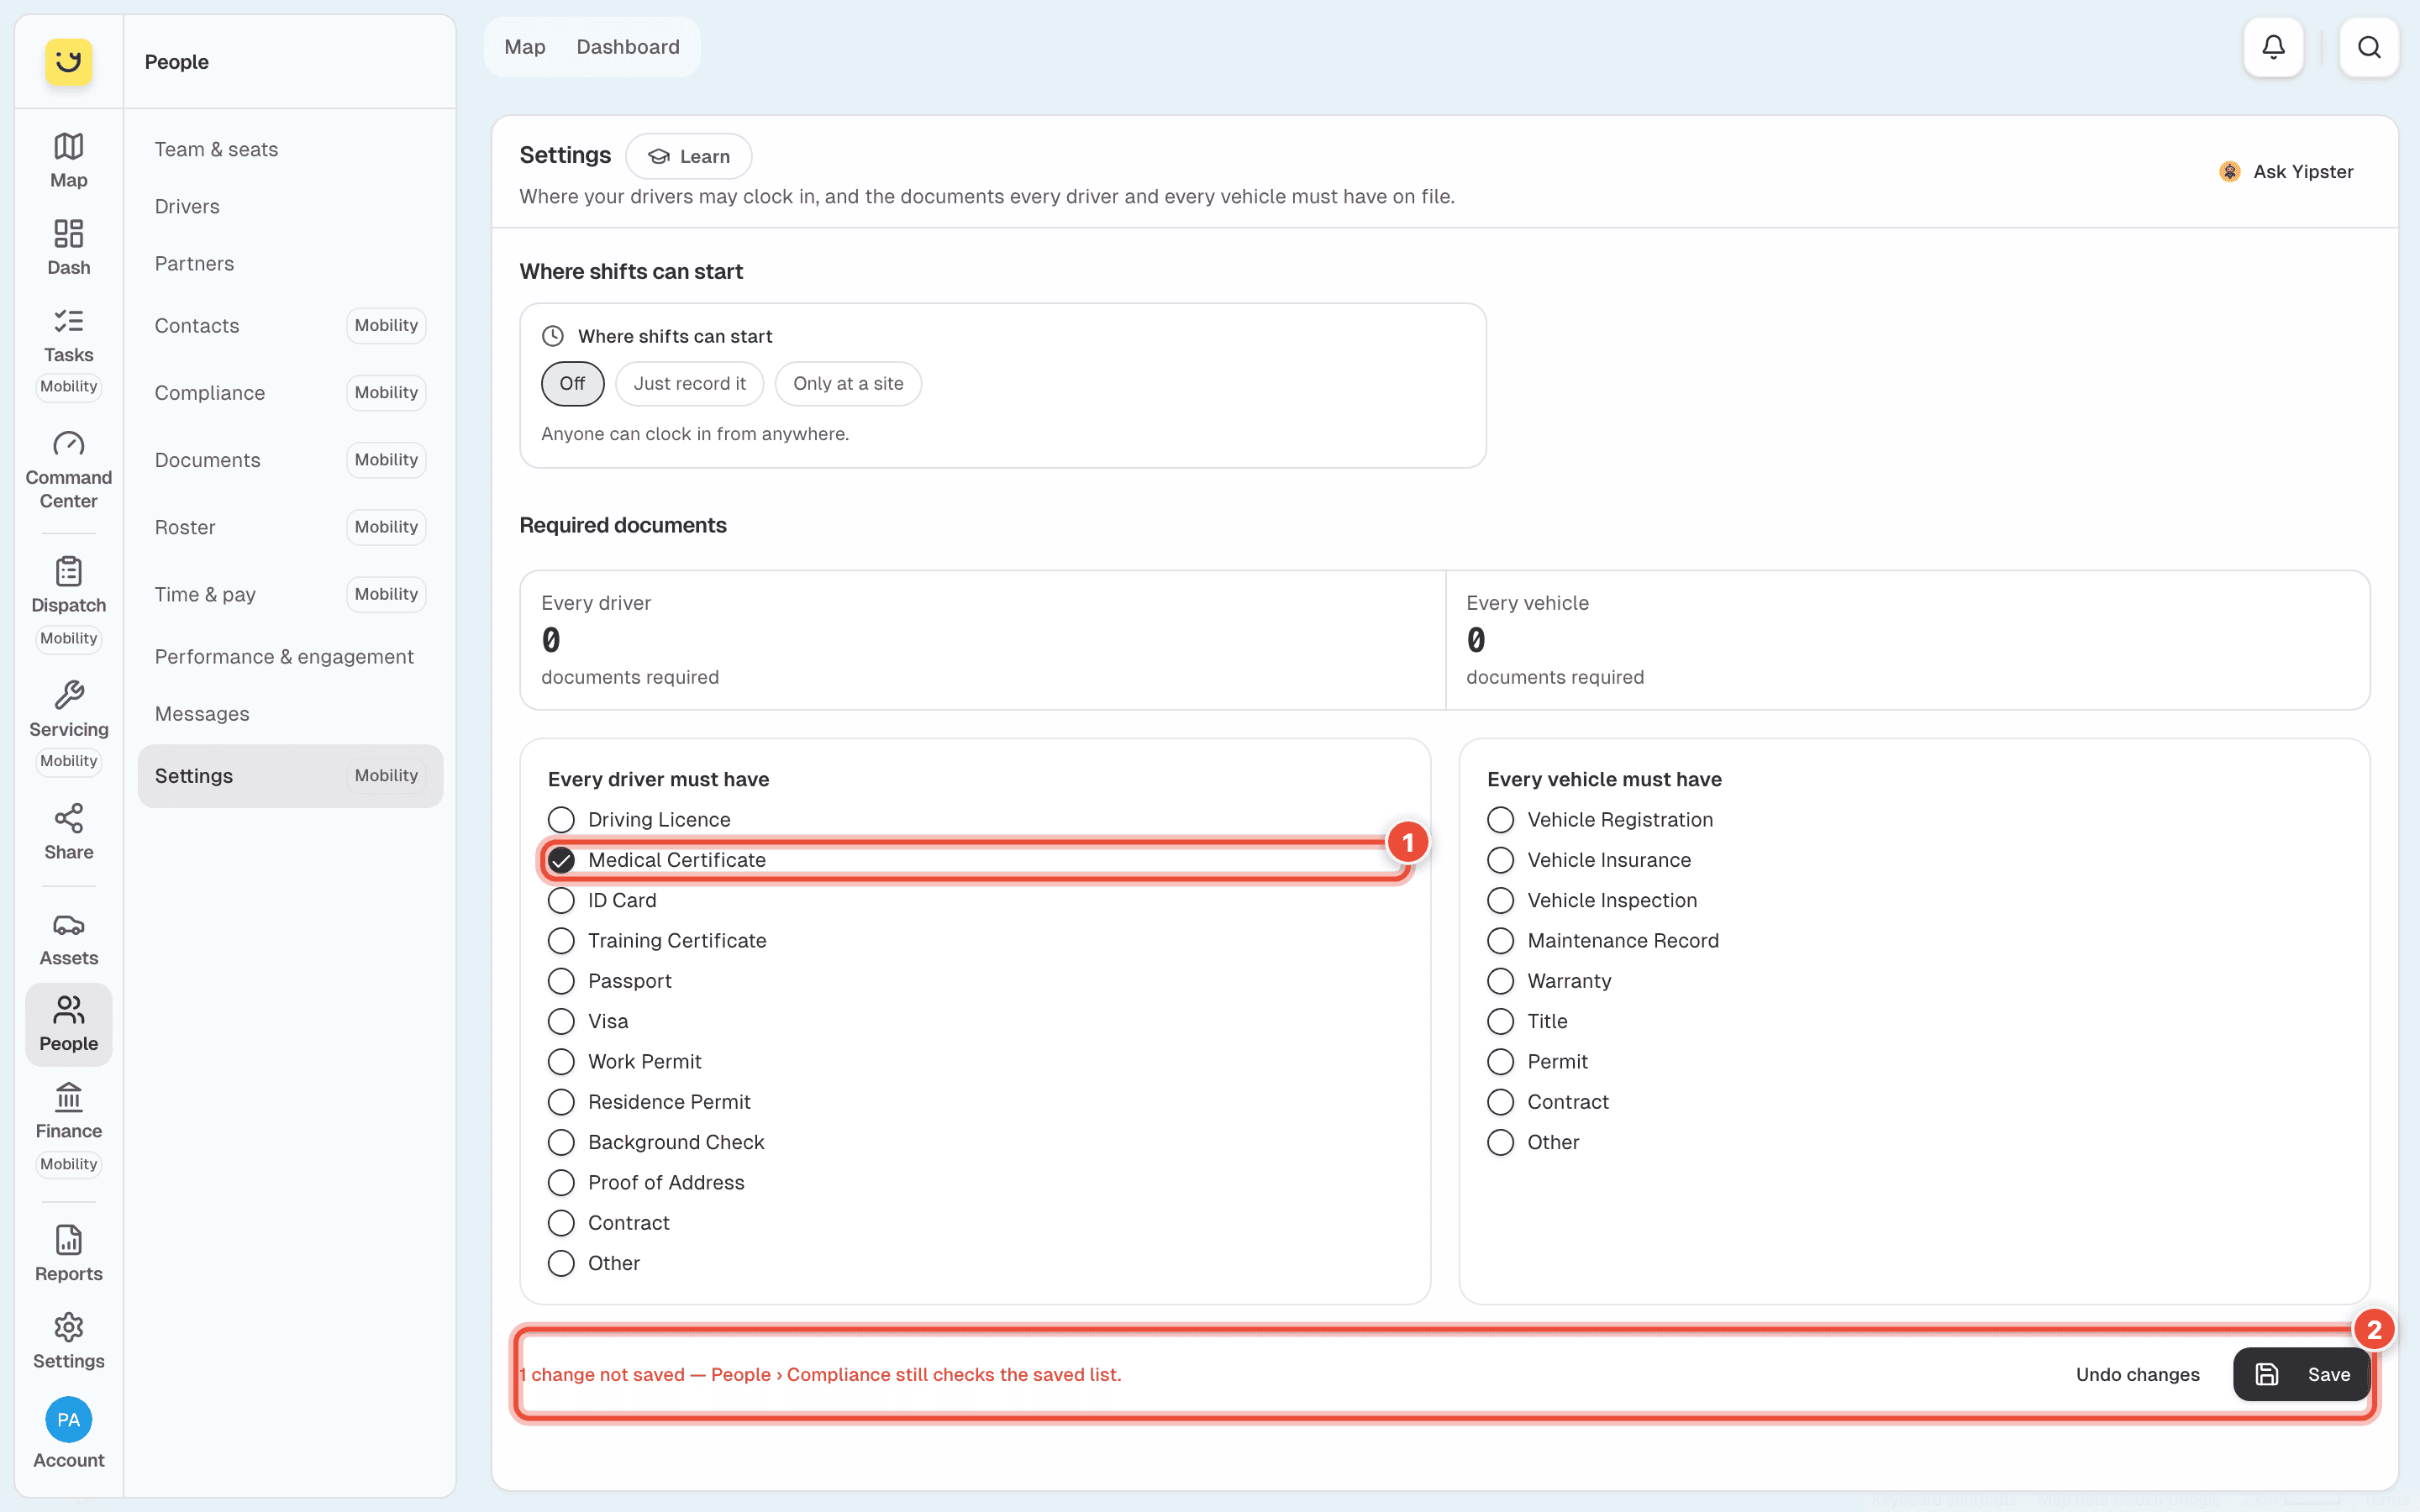Open the Compliance section

[290, 393]
